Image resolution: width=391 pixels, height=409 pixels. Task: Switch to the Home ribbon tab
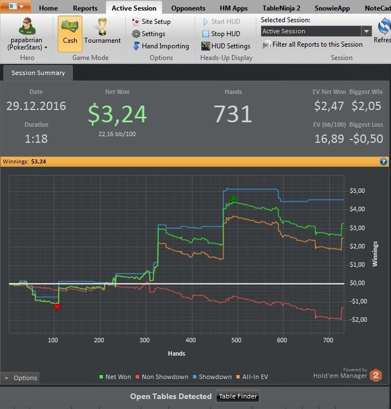49,8
